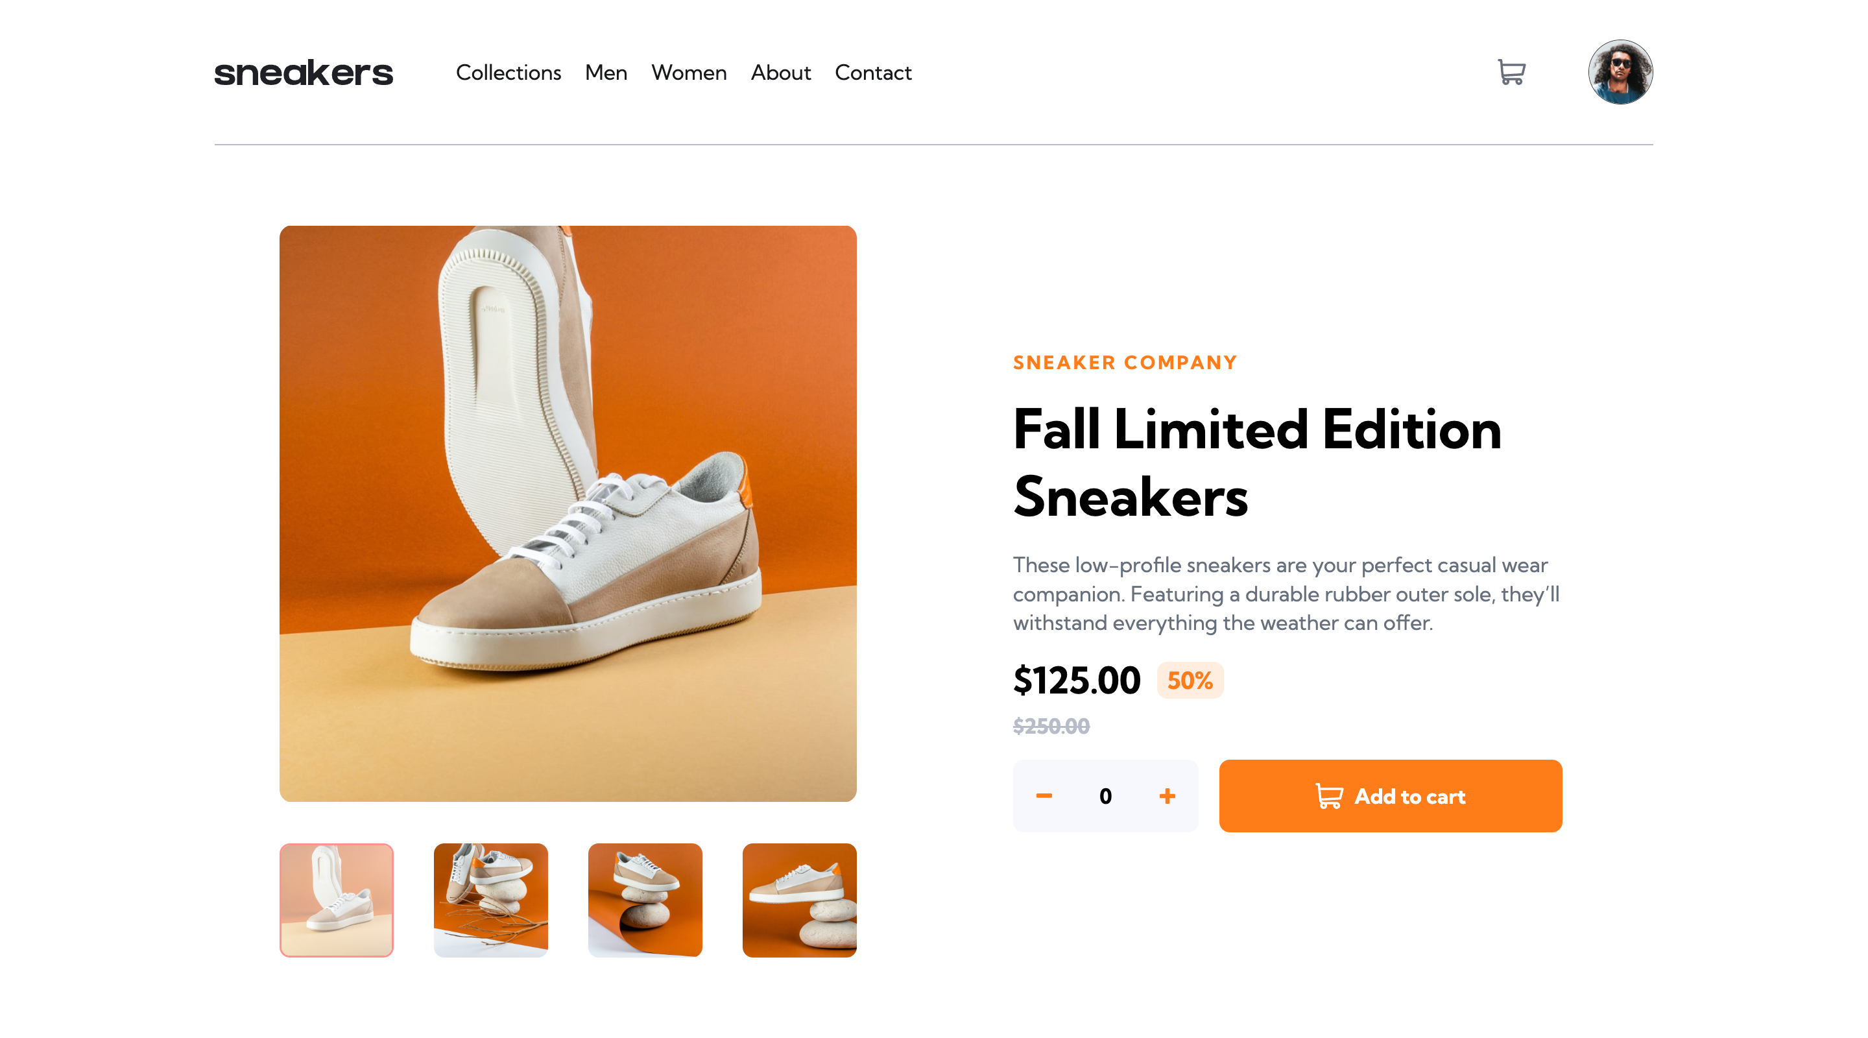1868x1038 pixels.
Task: Click the 50% discount badge
Action: pyautogui.click(x=1190, y=680)
